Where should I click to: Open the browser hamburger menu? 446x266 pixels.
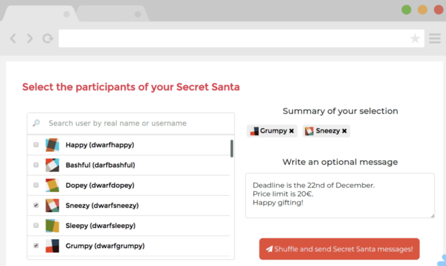click(435, 38)
